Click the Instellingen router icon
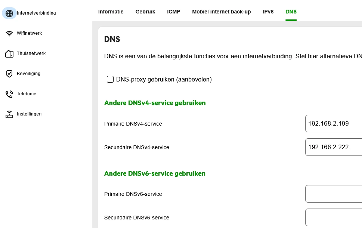This screenshot has height=228, width=362. coord(9,114)
